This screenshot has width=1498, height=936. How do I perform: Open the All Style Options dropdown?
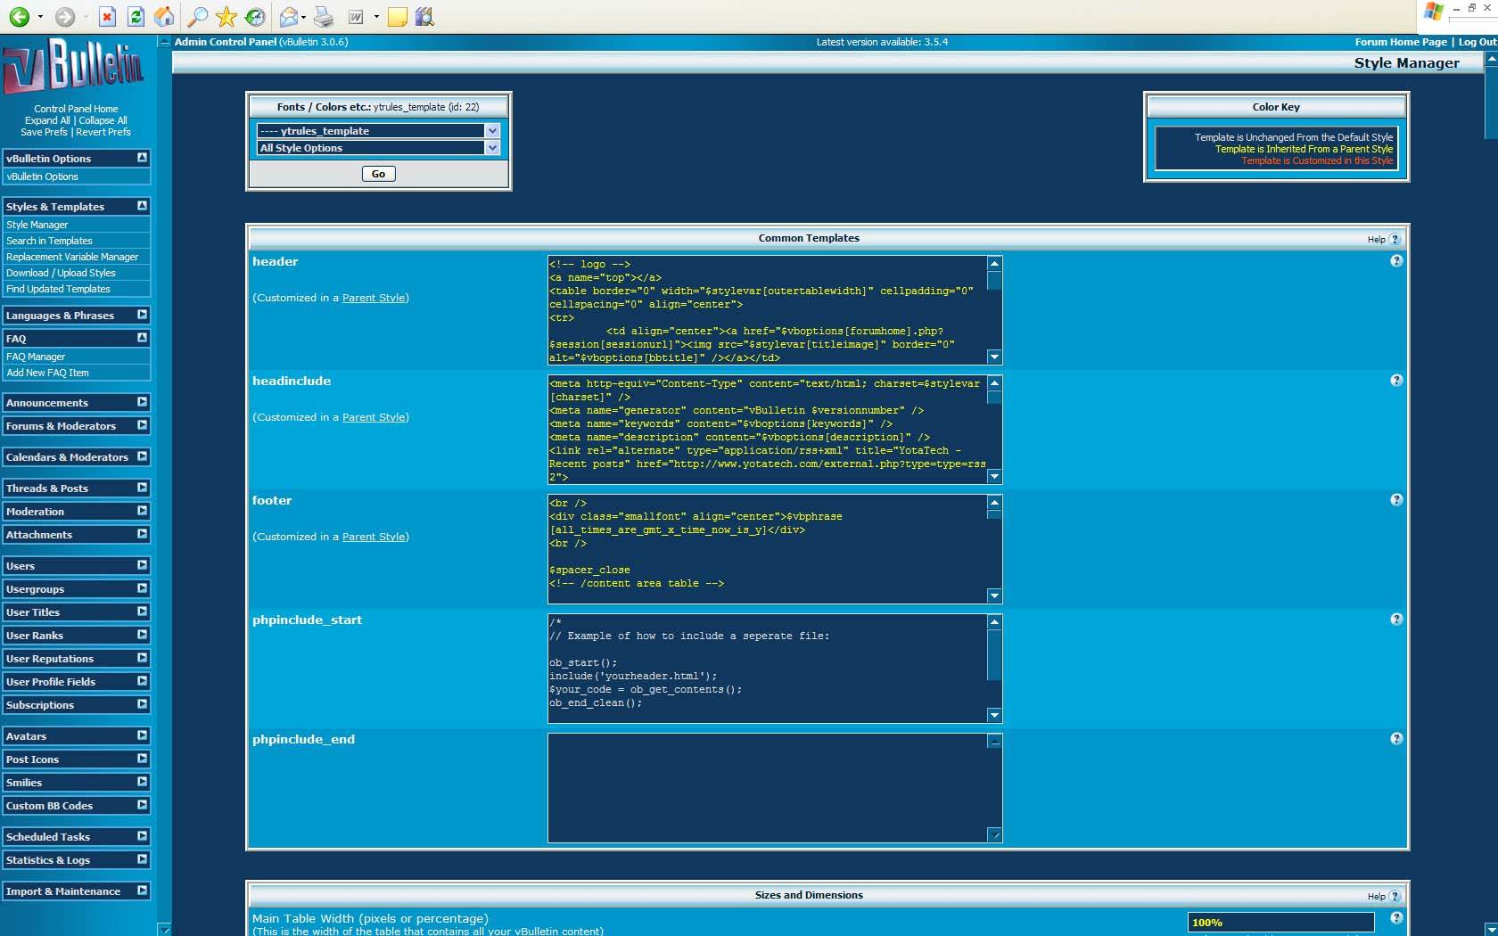491,148
